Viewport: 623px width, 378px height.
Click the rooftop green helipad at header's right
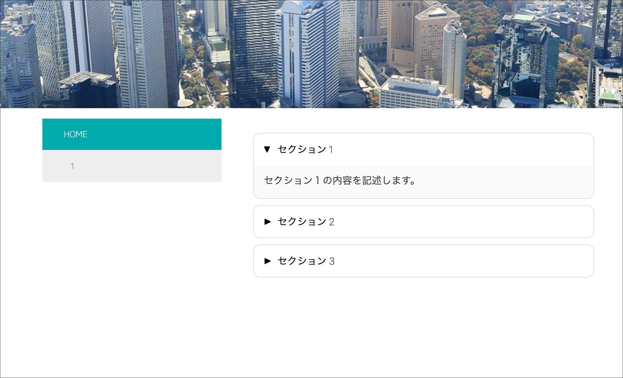[x=608, y=95]
